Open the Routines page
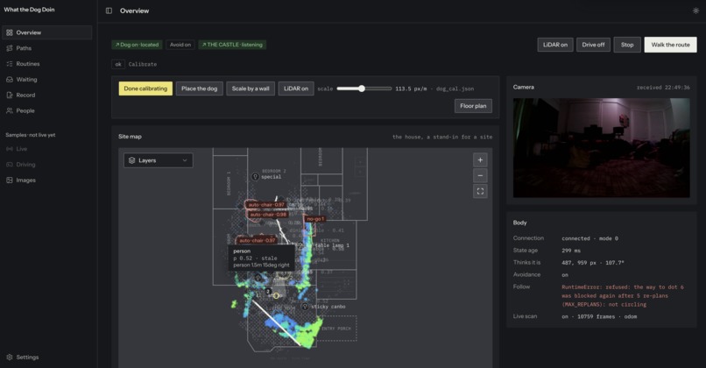 click(x=46, y=64)
